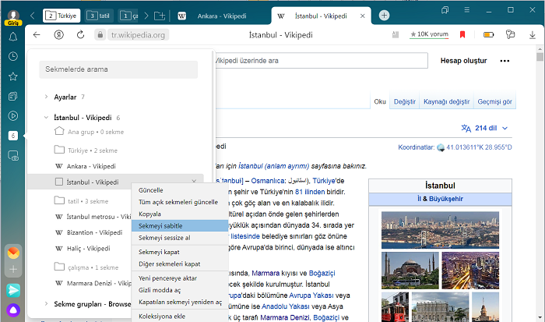Click the Giriş profile avatar
This screenshot has width=545, height=322.
coord(13,17)
